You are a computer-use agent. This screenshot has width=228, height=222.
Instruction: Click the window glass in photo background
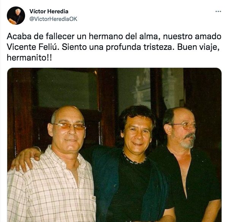pyautogui.click(x=66, y=89)
